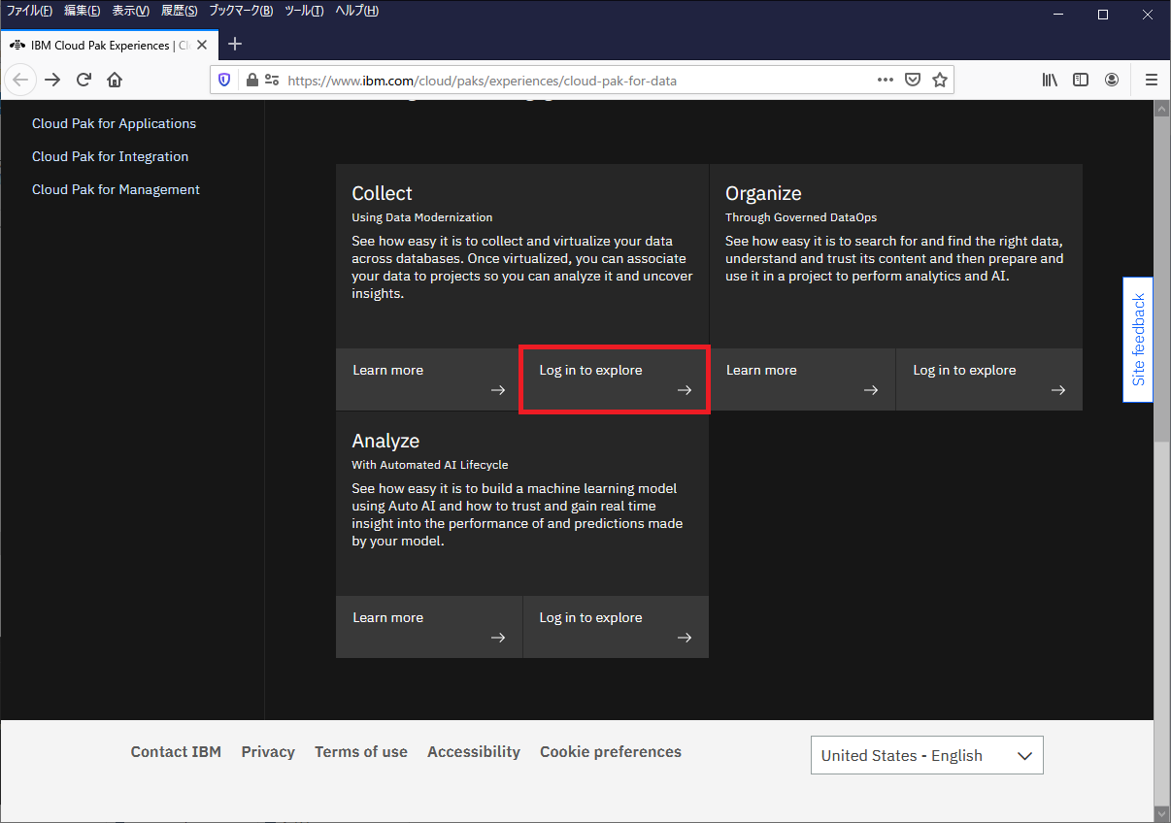The height and width of the screenshot is (823, 1171).
Task: Save page to Pocket icon
Action: click(x=913, y=81)
